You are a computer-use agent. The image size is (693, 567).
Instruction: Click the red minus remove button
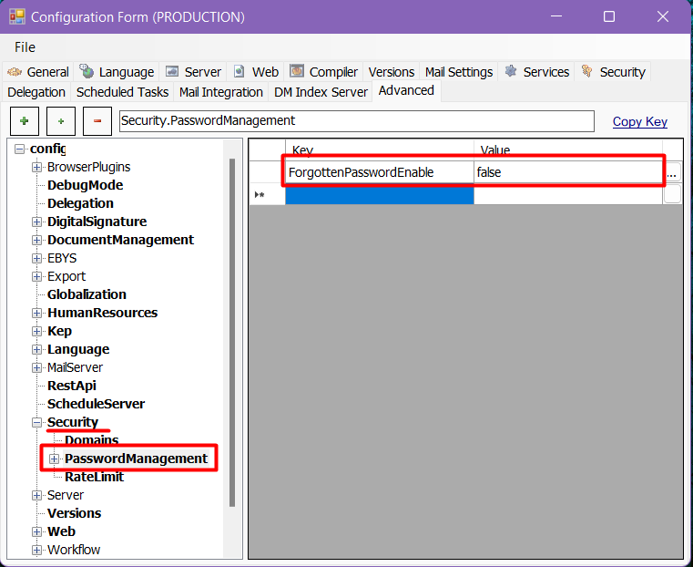pyautogui.click(x=97, y=121)
